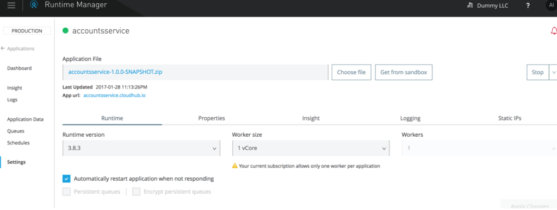Click the Runtime Manager header title
Viewport: 557px width, 210px height.
pyautogui.click(x=76, y=5)
